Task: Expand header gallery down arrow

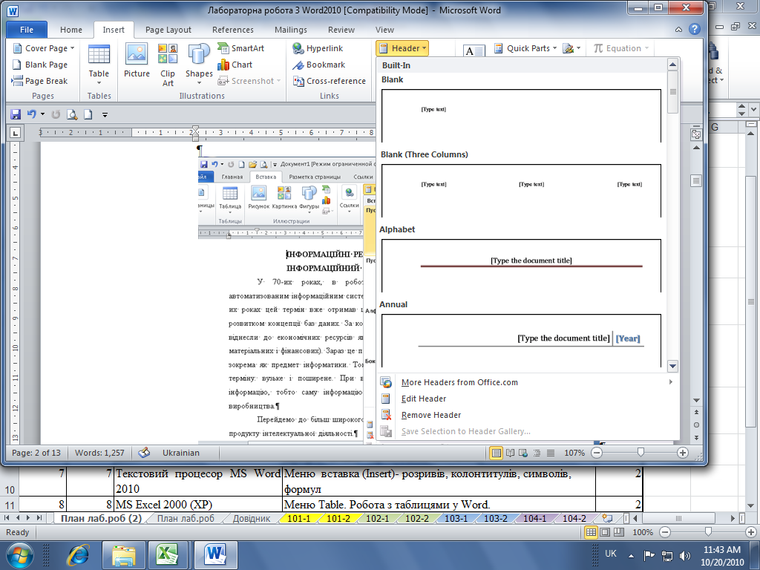Action: (x=672, y=366)
